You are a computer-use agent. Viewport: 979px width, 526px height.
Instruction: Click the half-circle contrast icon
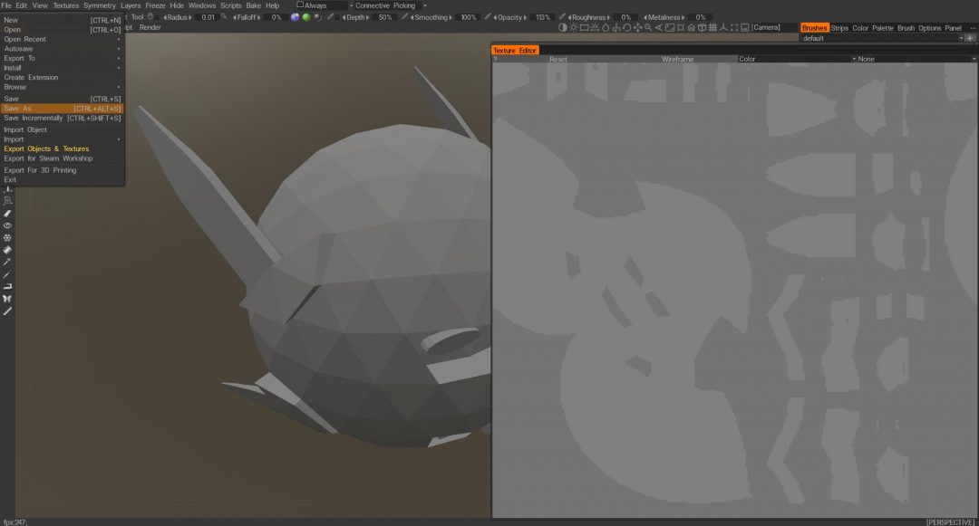pyautogui.click(x=563, y=27)
